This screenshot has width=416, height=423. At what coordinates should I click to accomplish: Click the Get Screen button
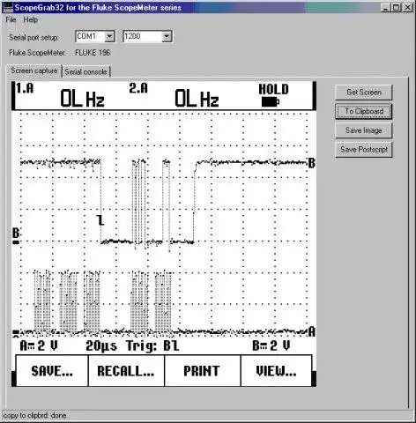coord(364,93)
